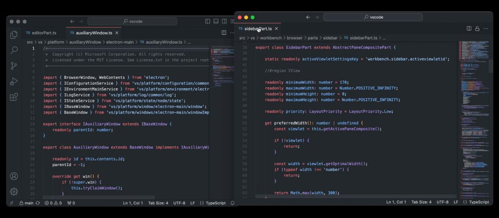Open the Accounts icon in the activity bar
The width and height of the screenshot is (499, 218).
click(14, 176)
